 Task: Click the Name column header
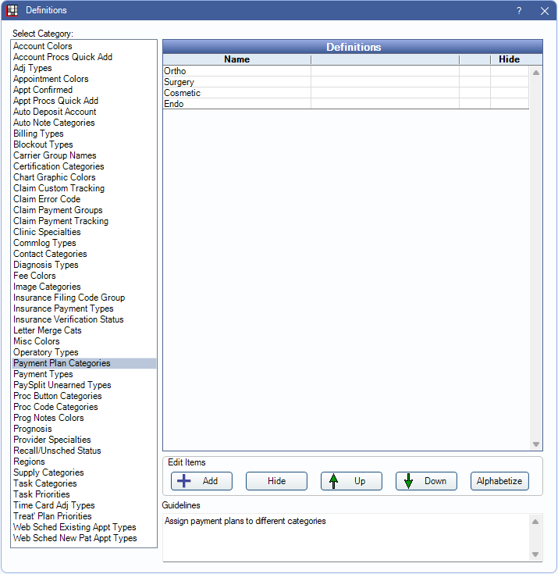pos(236,59)
